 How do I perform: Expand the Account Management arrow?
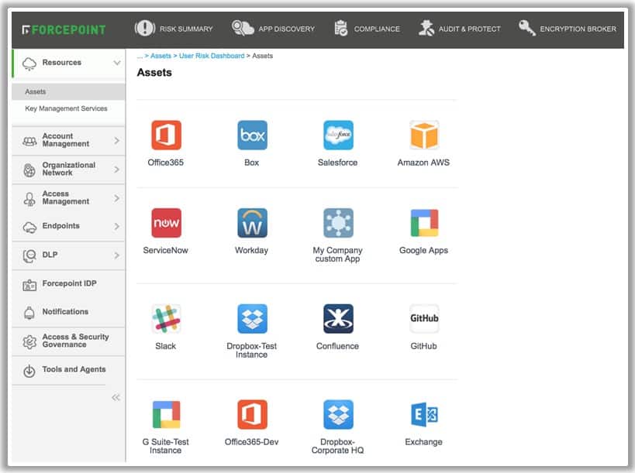(116, 140)
